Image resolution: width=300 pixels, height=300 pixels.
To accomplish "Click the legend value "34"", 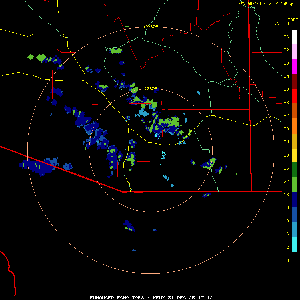I will 286,142.
